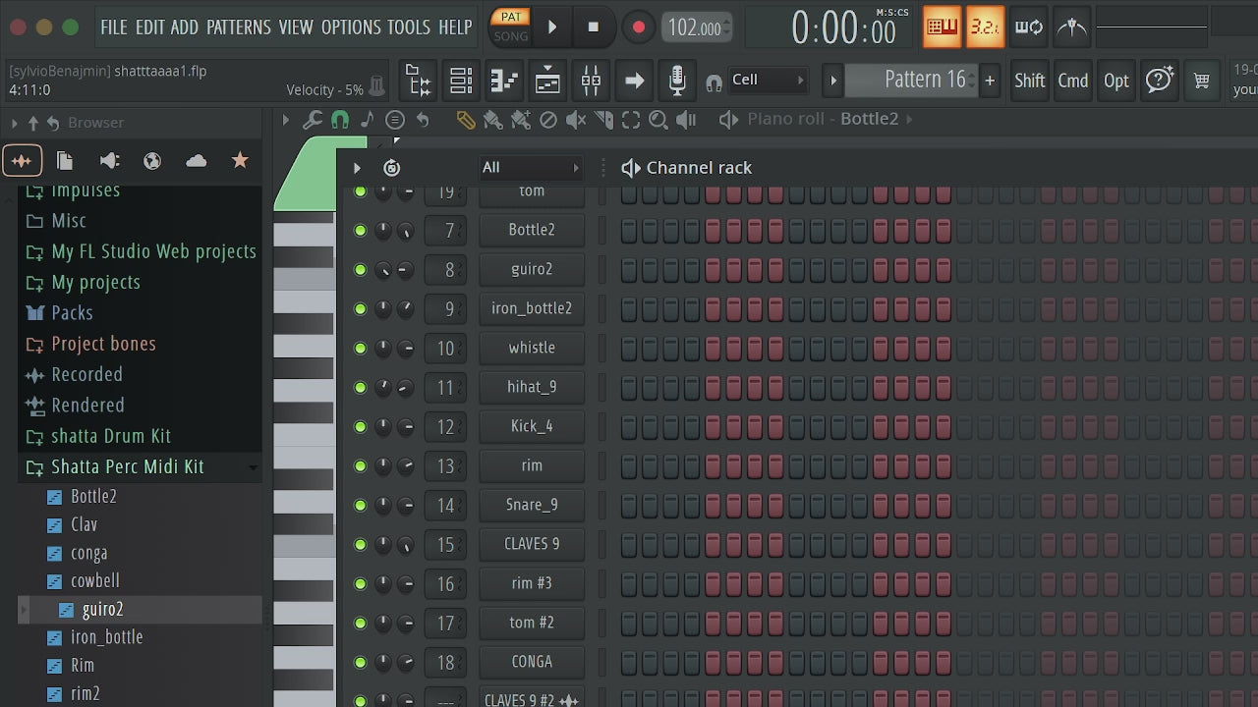Switch to SONG mode
This screenshot has height=707, width=1258.
(511, 36)
